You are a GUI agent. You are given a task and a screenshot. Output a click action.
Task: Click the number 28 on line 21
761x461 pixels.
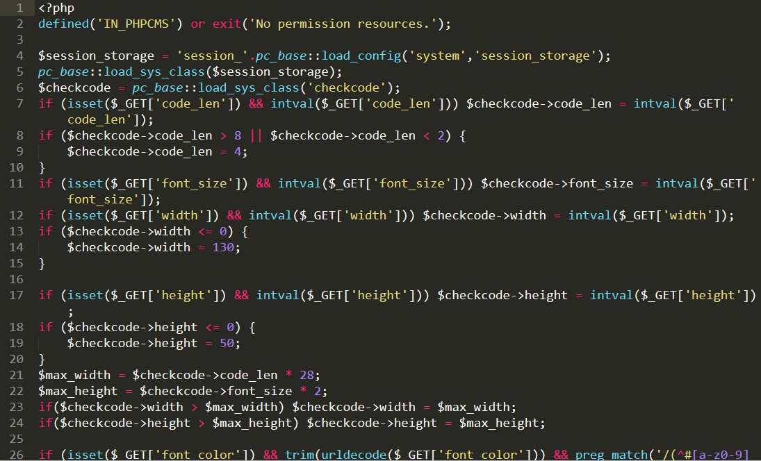[306, 375]
